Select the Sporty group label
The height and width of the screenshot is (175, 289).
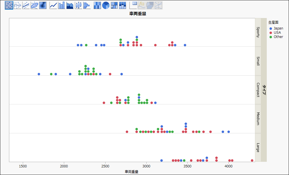click(258, 32)
